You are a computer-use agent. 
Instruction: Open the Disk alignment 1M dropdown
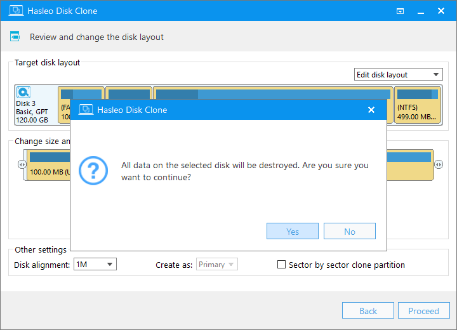click(x=95, y=264)
